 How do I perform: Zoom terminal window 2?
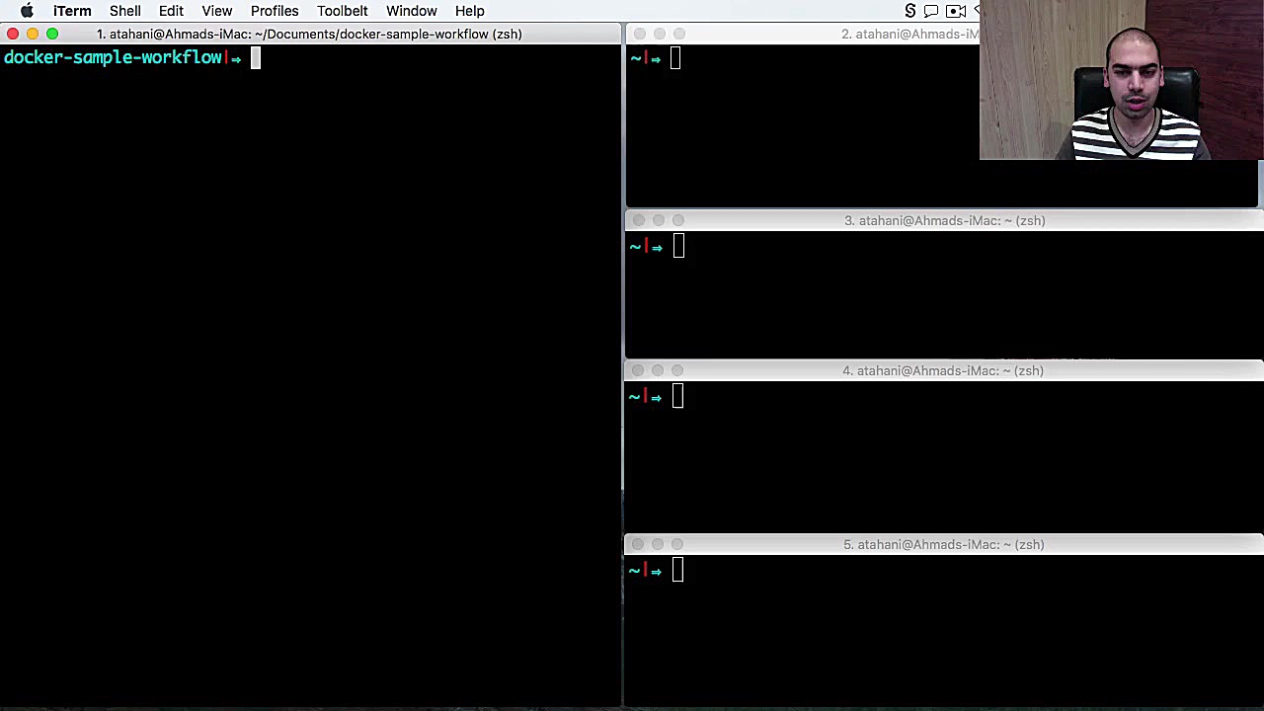coord(679,34)
